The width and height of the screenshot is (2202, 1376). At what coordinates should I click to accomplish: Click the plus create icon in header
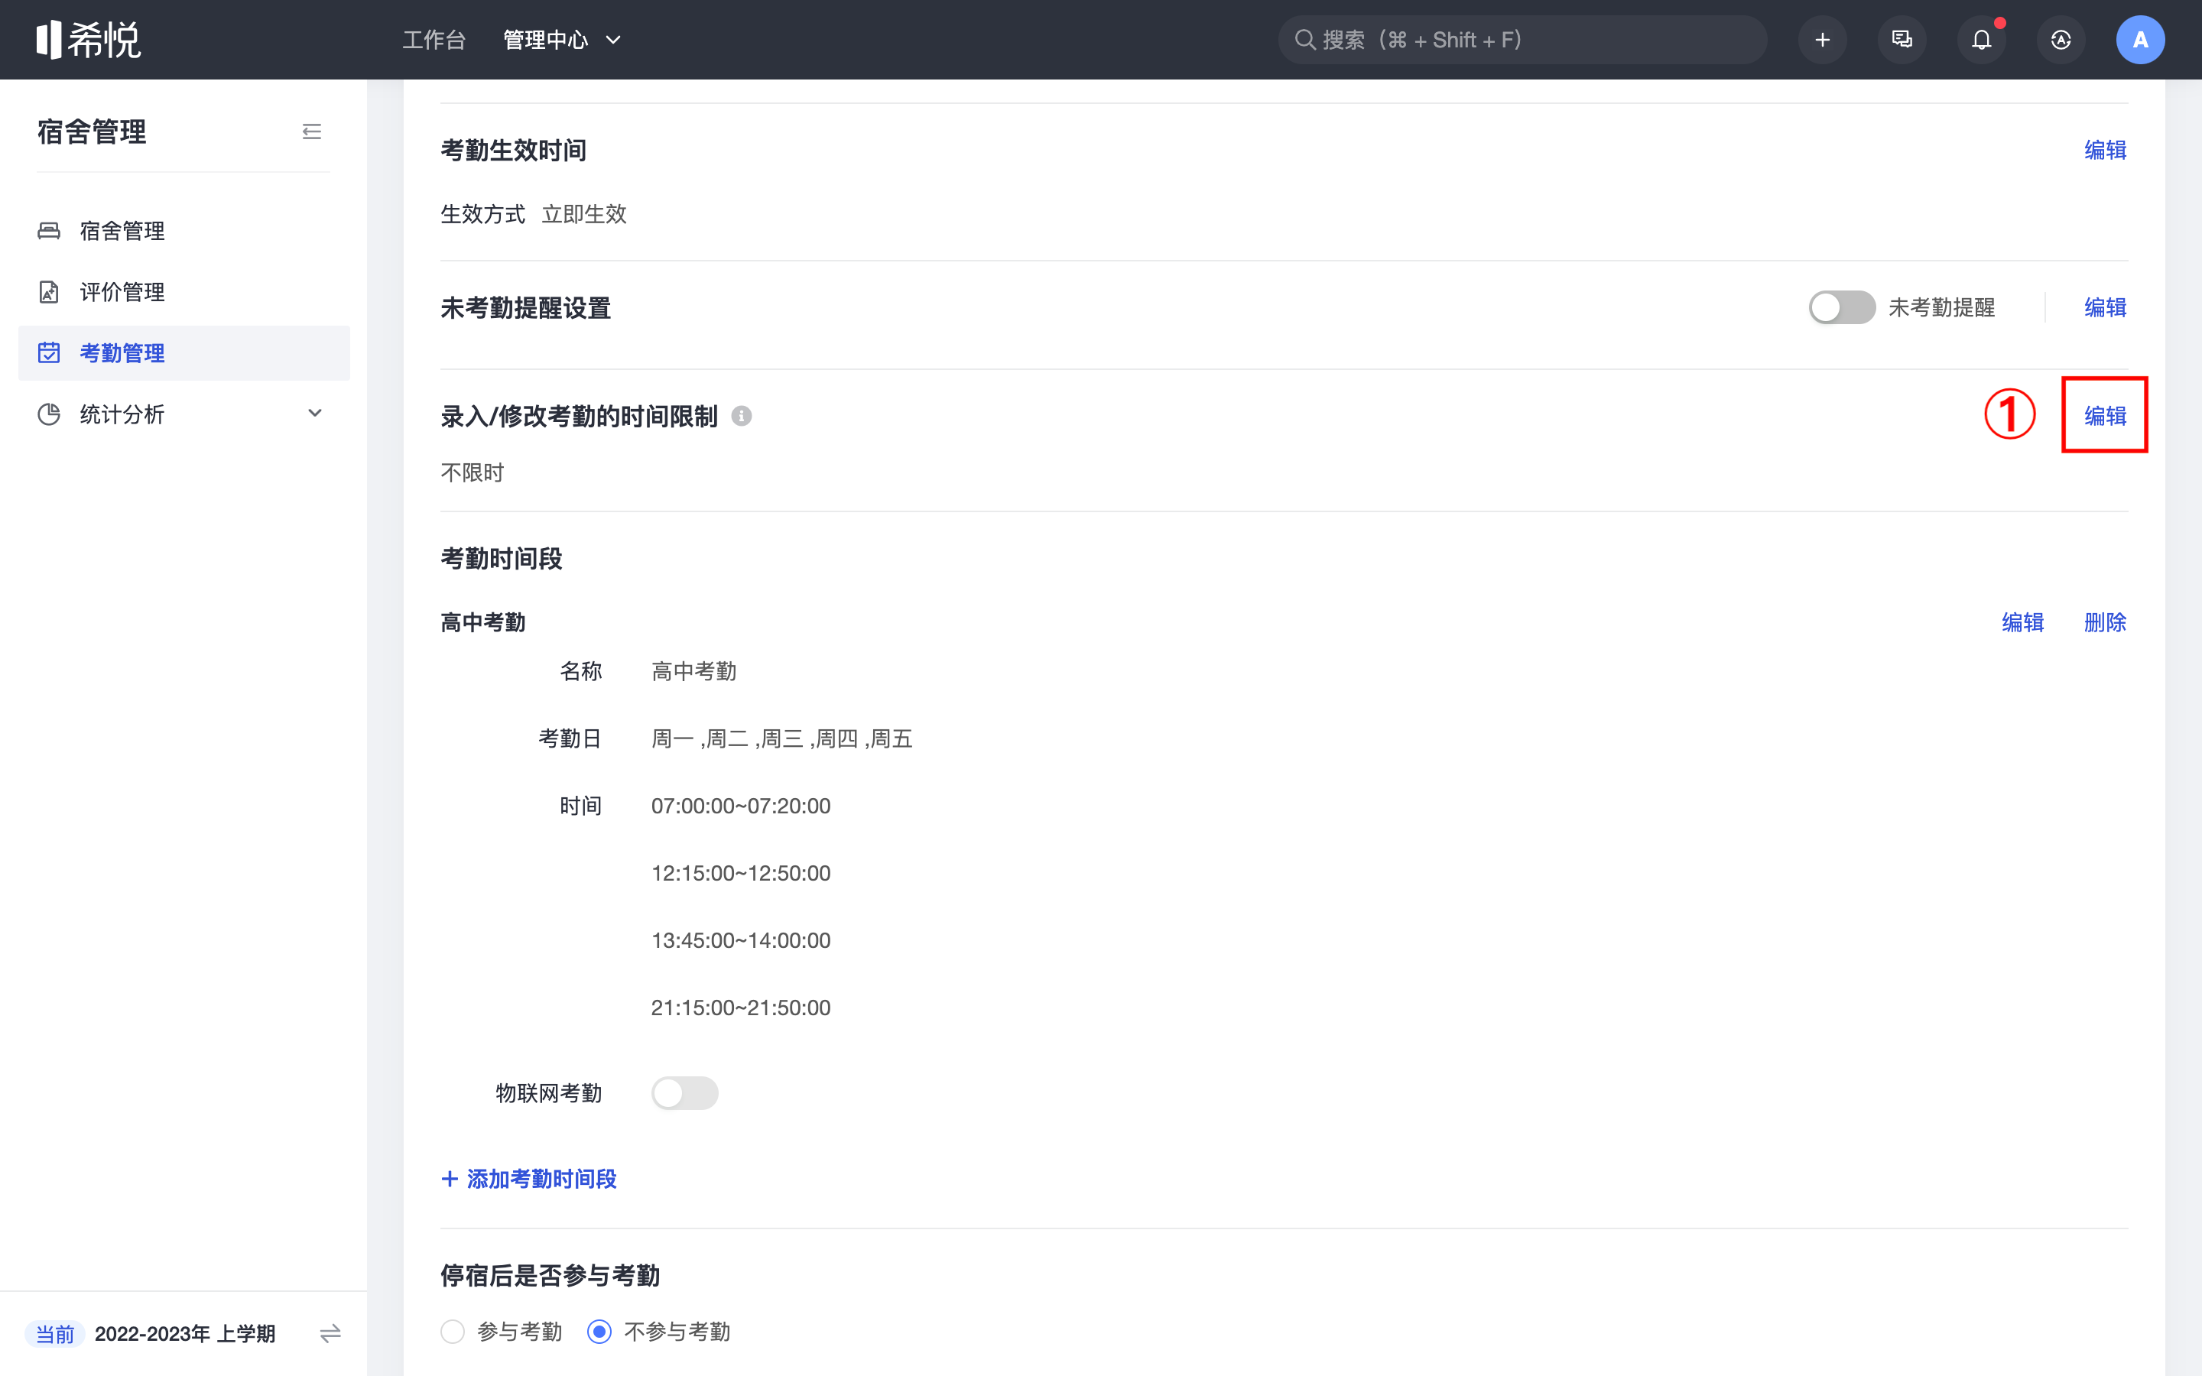1823,40
